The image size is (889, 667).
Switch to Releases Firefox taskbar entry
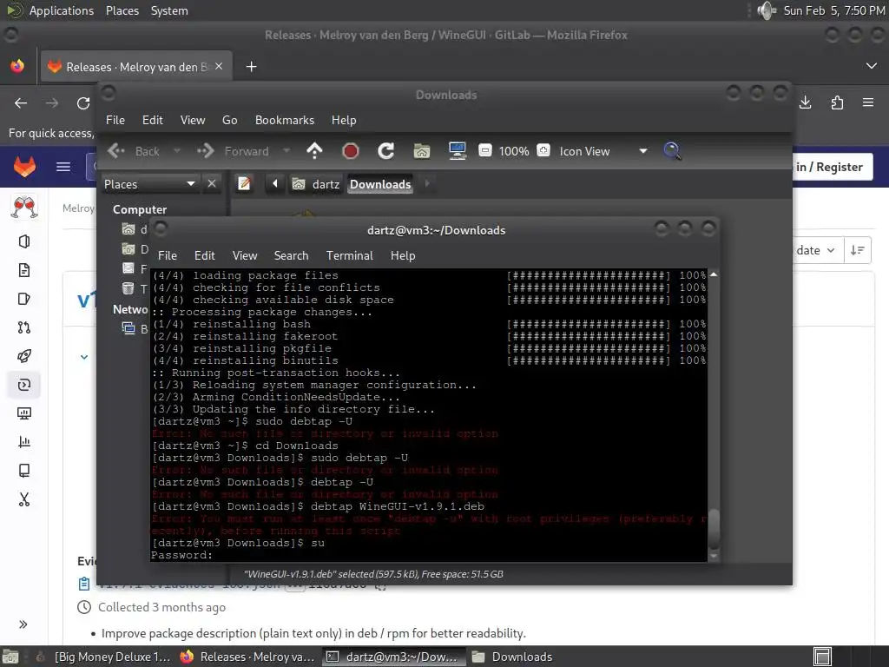pyautogui.click(x=247, y=657)
